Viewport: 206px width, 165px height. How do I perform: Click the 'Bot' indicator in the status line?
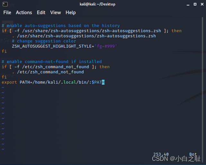coord(193,154)
